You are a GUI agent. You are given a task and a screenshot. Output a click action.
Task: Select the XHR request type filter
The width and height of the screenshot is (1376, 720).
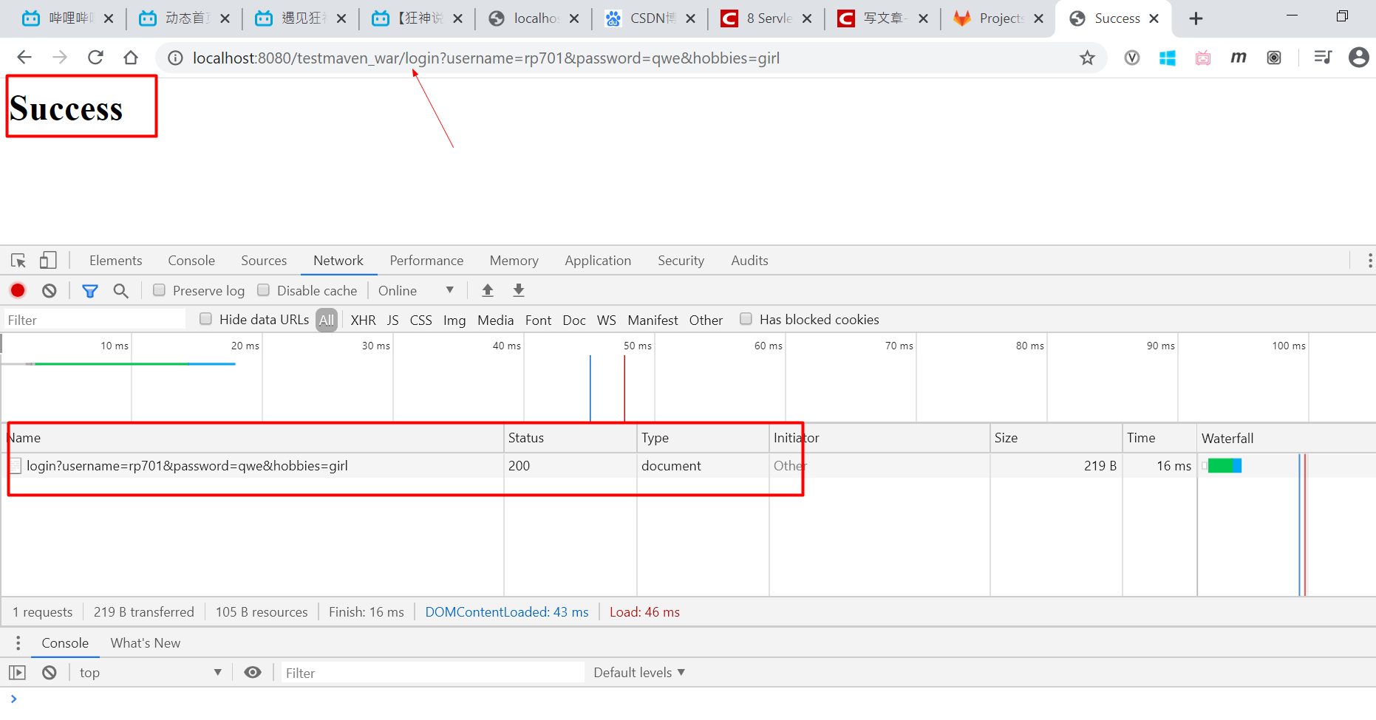[363, 320]
